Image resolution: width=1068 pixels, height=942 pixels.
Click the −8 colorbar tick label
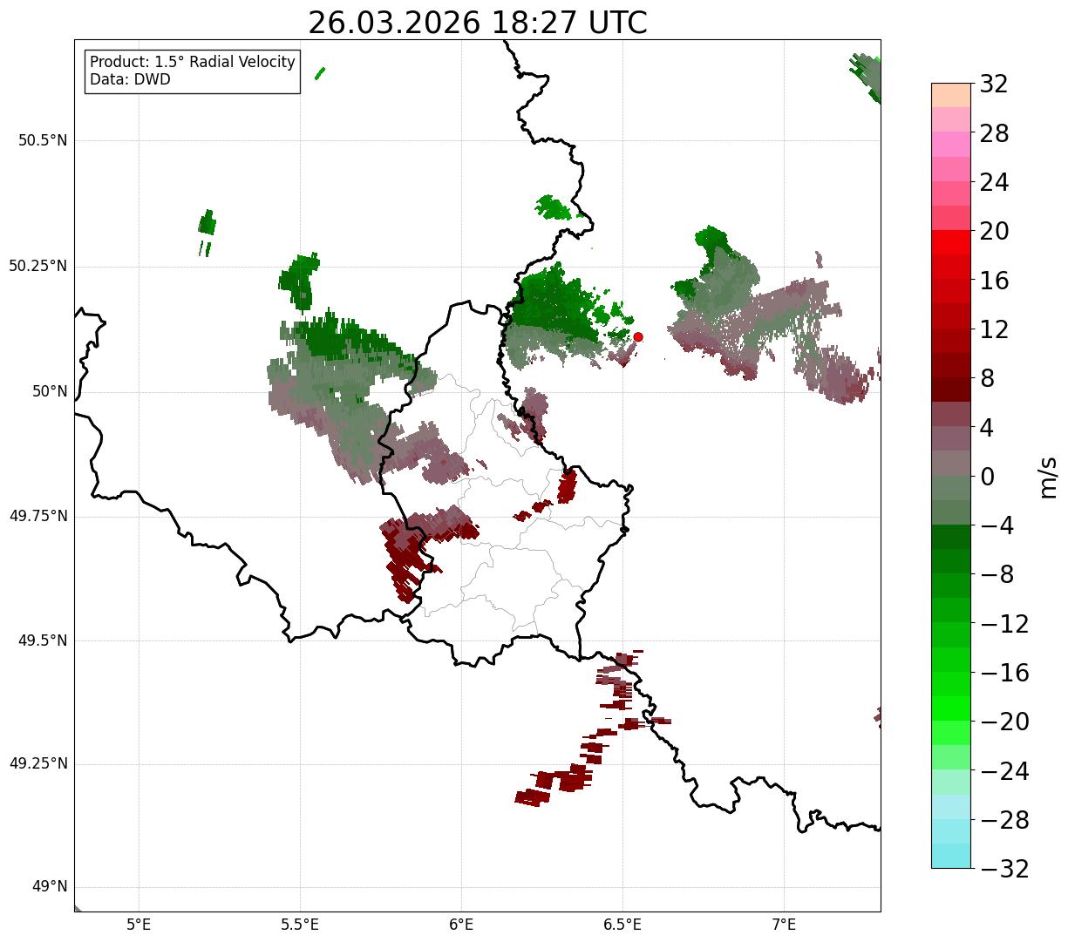click(997, 575)
